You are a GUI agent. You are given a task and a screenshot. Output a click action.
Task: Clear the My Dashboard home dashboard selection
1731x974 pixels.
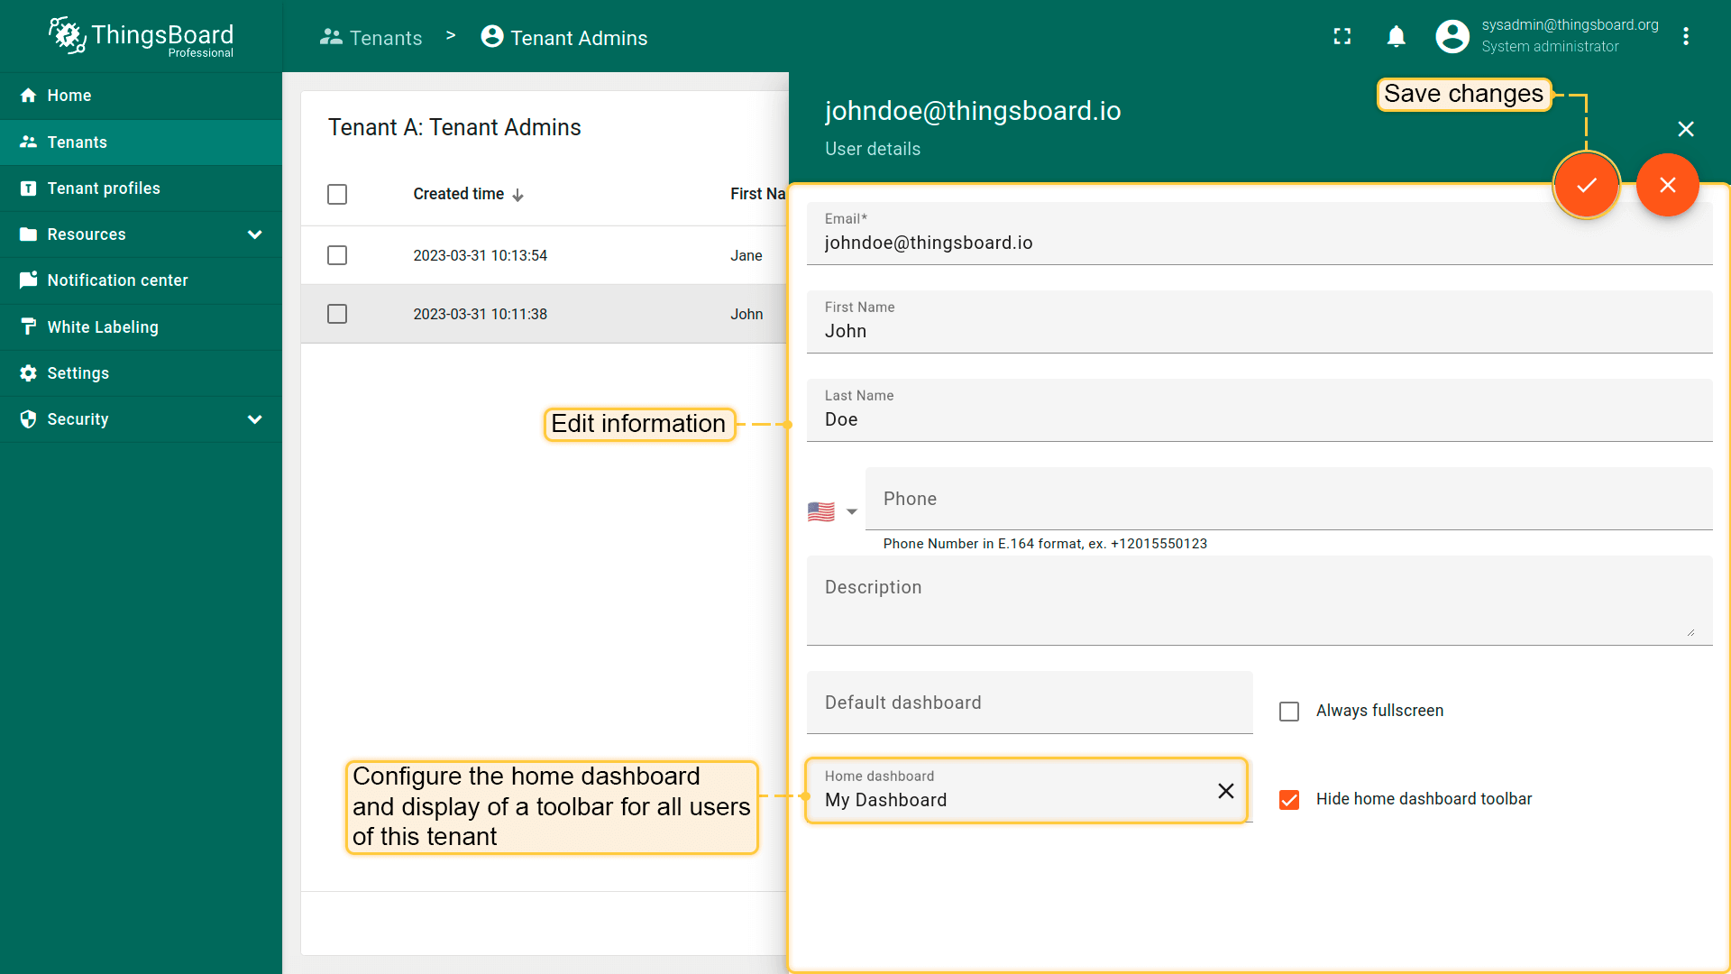click(1225, 791)
